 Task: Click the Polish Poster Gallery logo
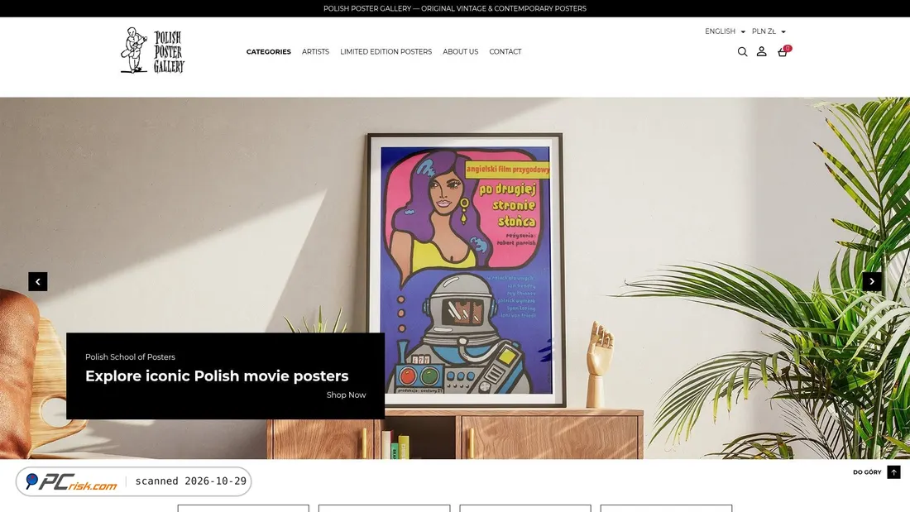click(x=153, y=50)
